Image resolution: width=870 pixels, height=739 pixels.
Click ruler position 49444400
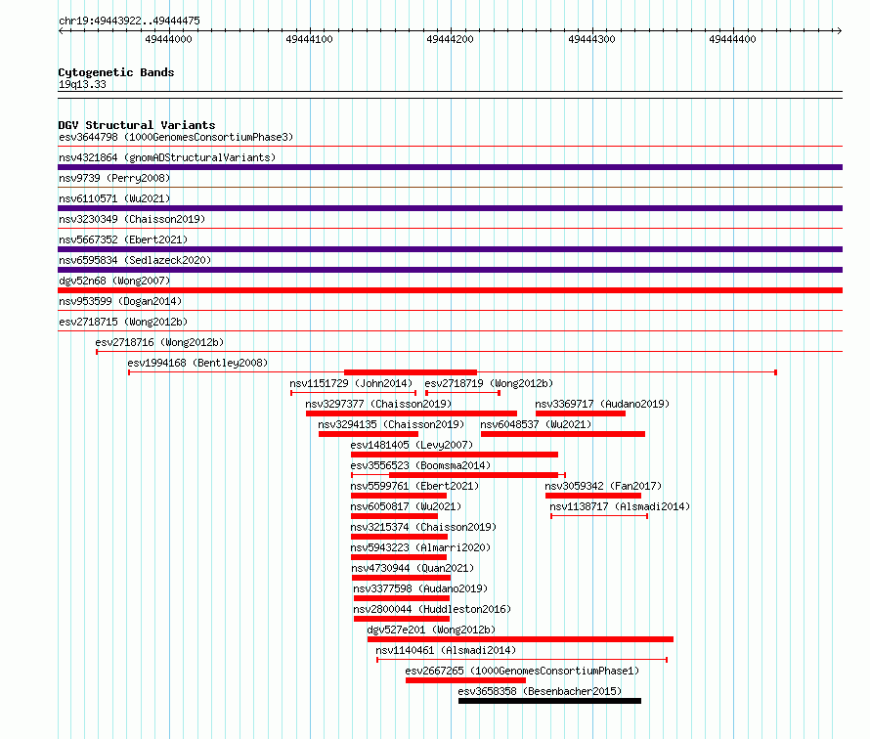pyautogui.click(x=732, y=39)
